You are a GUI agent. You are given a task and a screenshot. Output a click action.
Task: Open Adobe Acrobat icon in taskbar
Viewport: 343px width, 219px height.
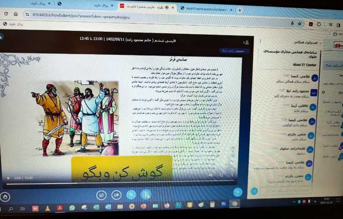[x=60, y=208]
